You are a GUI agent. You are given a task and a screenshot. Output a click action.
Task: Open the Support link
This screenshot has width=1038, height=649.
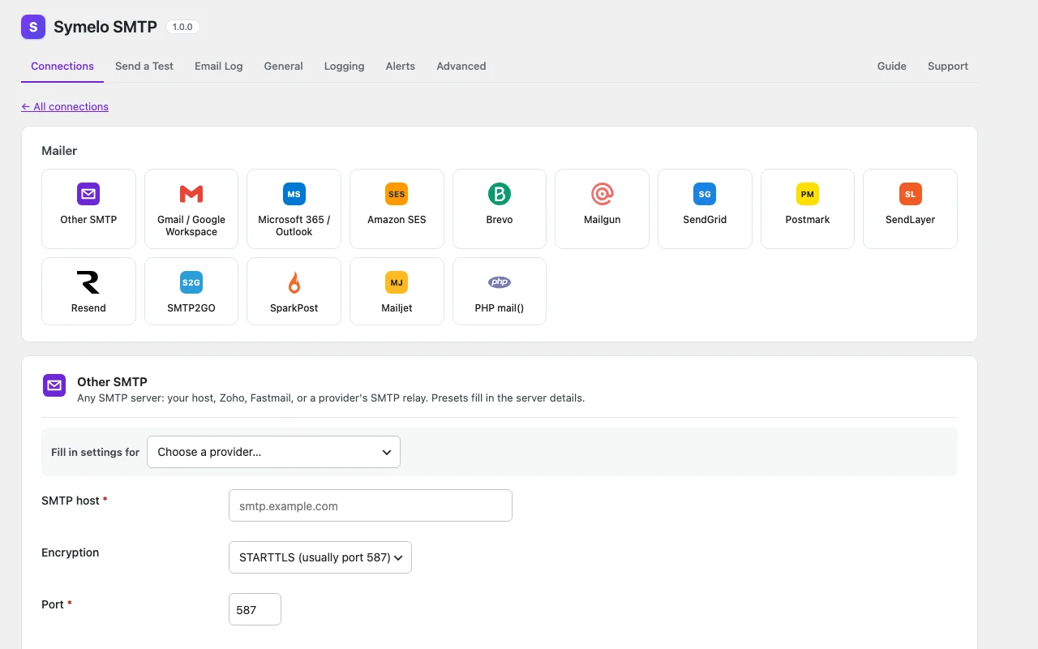pyautogui.click(x=948, y=67)
